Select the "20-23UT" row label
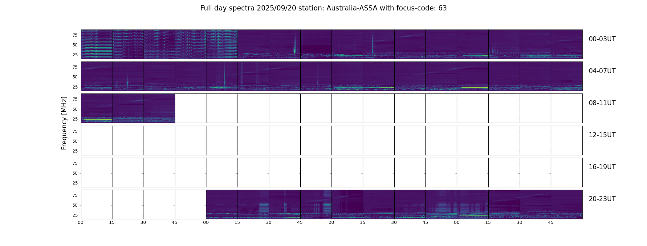The width and height of the screenshot is (647, 246). point(602,199)
